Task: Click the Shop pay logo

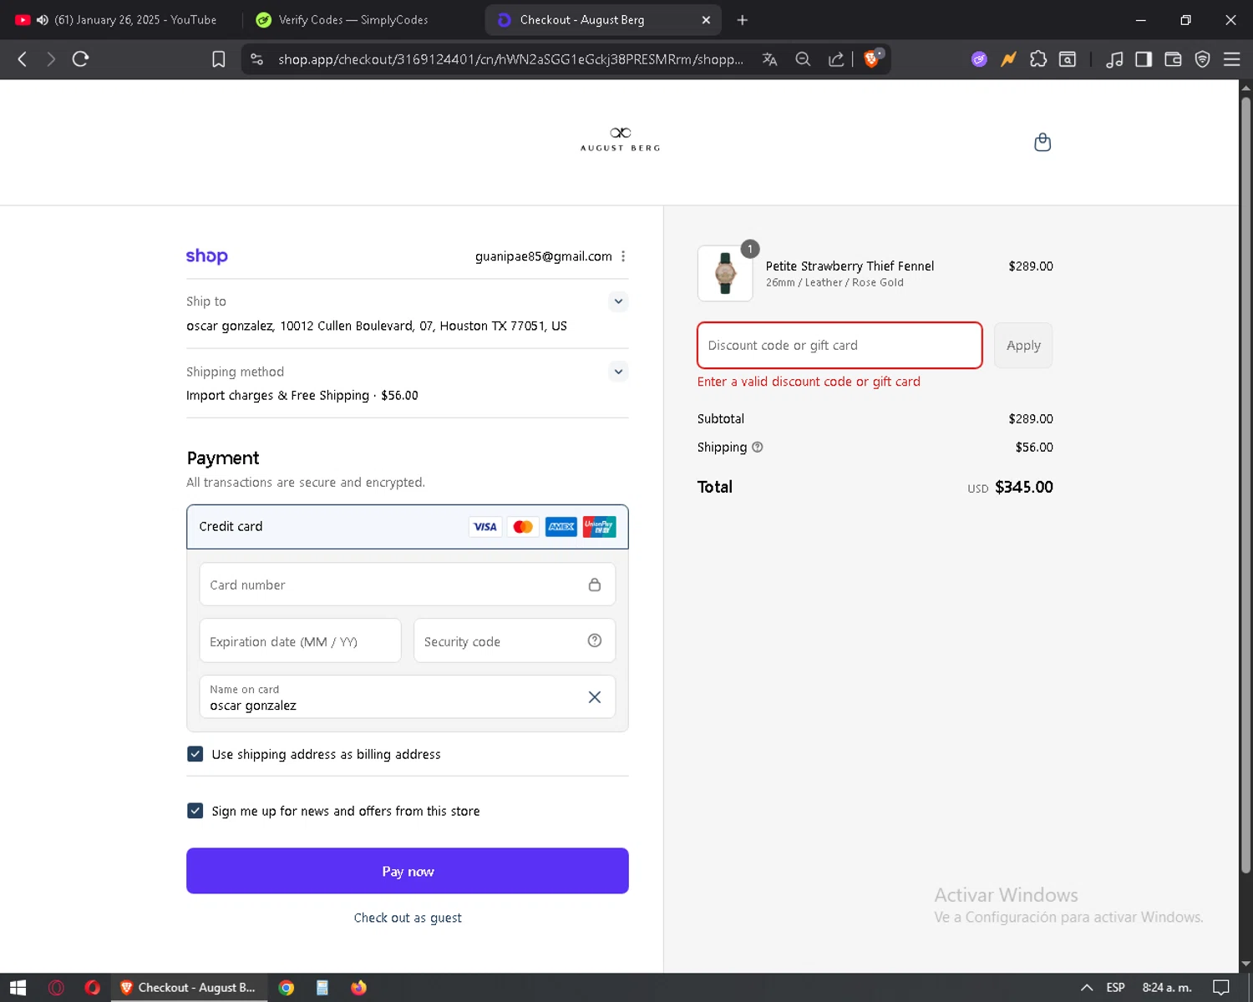Action: (206, 256)
